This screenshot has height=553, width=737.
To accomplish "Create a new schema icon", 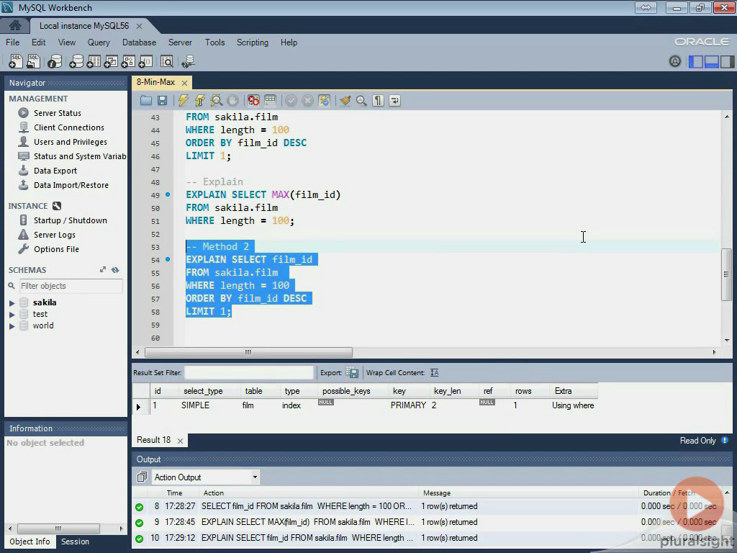I will 76,61.
